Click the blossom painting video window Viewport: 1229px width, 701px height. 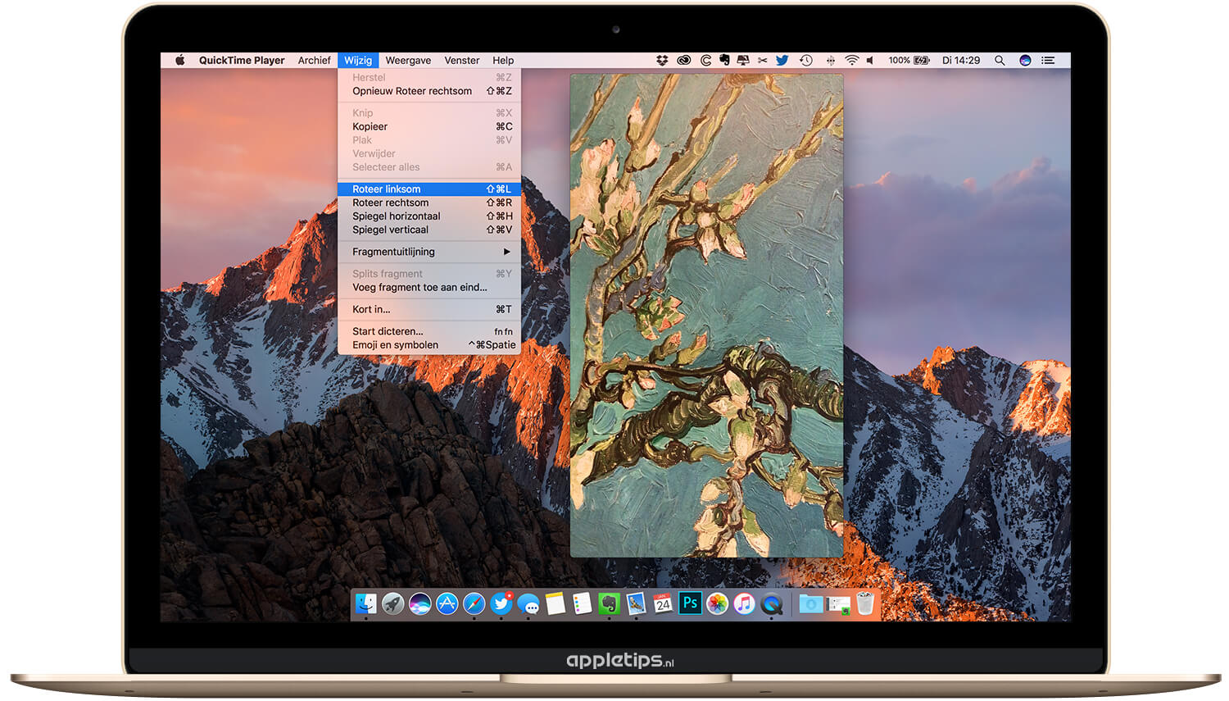(706, 316)
